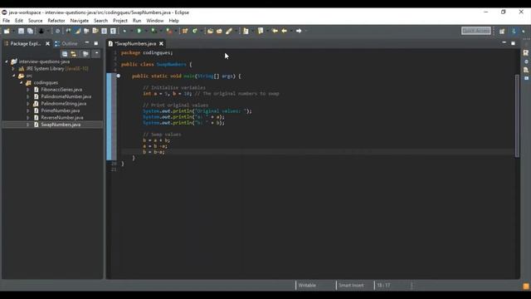Open the Project menu
This screenshot has width=531, height=299.
(x=119, y=21)
